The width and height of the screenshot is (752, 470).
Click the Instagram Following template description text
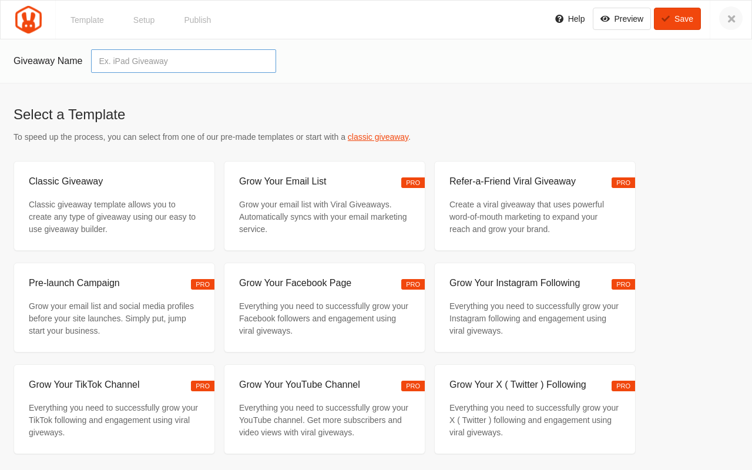coord(534,318)
